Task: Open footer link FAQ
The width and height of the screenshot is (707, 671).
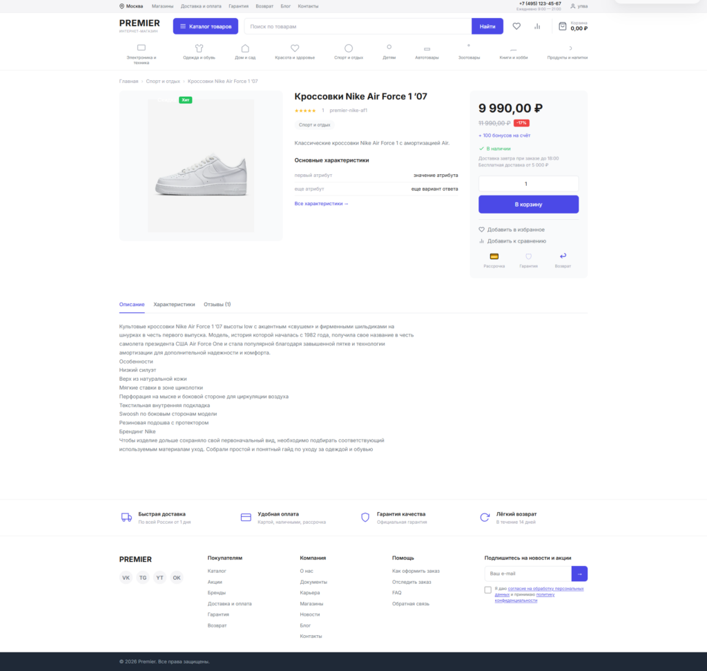Action: point(397,593)
